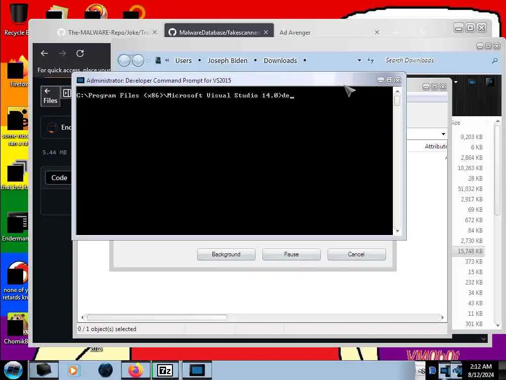Click the browser forward arrow
The image size is (506, 380).
click(62, 53)
